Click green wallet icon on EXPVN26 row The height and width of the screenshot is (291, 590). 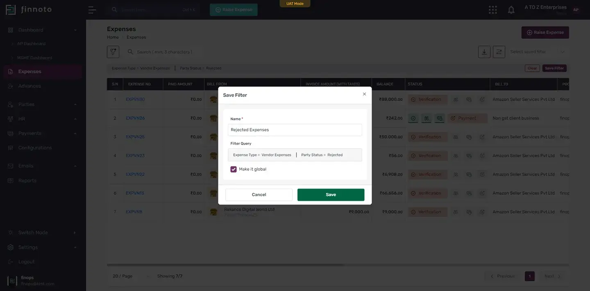click(440, 118)
